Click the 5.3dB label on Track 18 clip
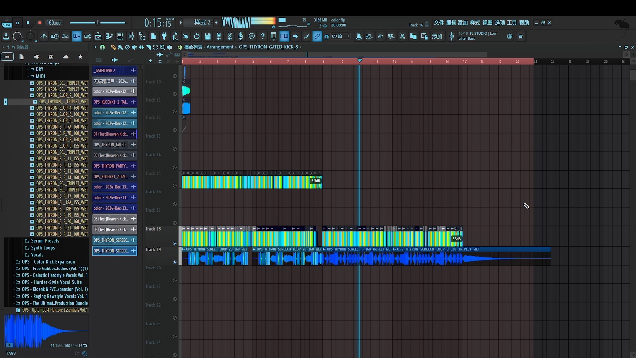 click(x=456, y=239)
